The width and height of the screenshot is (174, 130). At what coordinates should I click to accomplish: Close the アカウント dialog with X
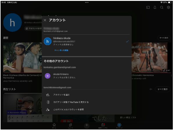45,20
